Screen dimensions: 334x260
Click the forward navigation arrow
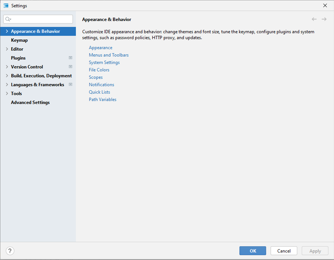point(324,19)
